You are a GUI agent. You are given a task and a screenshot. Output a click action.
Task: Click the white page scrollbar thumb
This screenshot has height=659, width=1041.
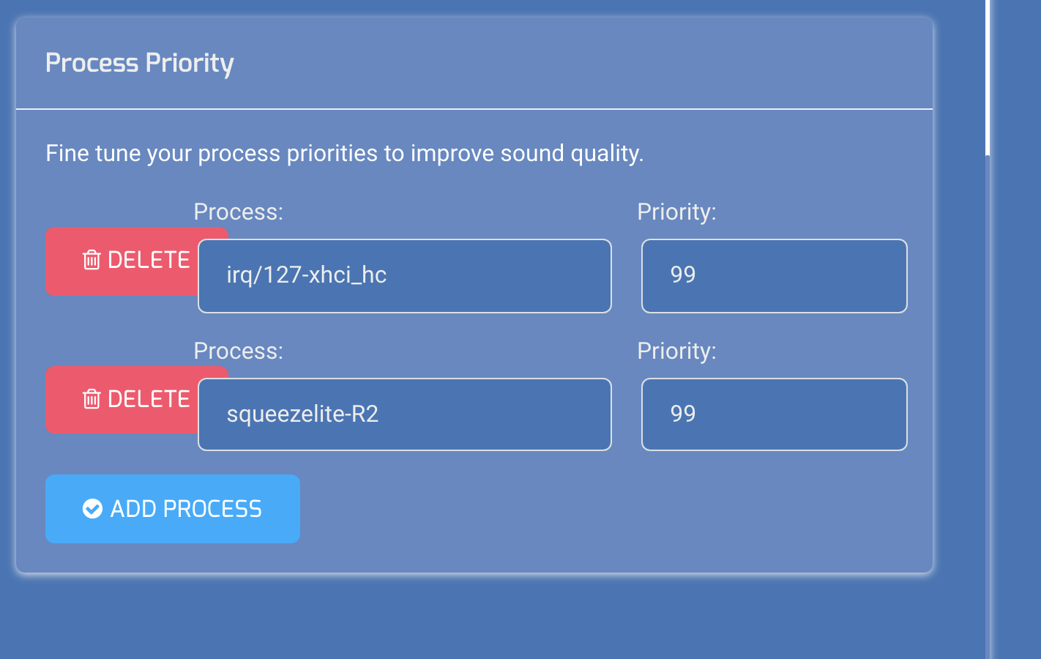tap(988, 77)
